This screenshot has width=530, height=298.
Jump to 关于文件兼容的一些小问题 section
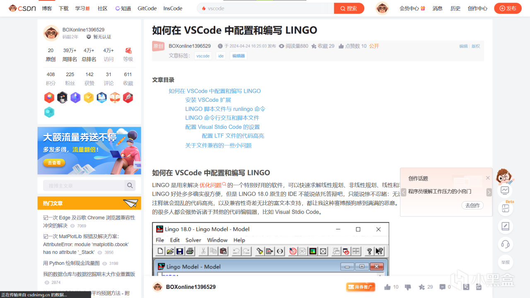(x=218, y=145)
